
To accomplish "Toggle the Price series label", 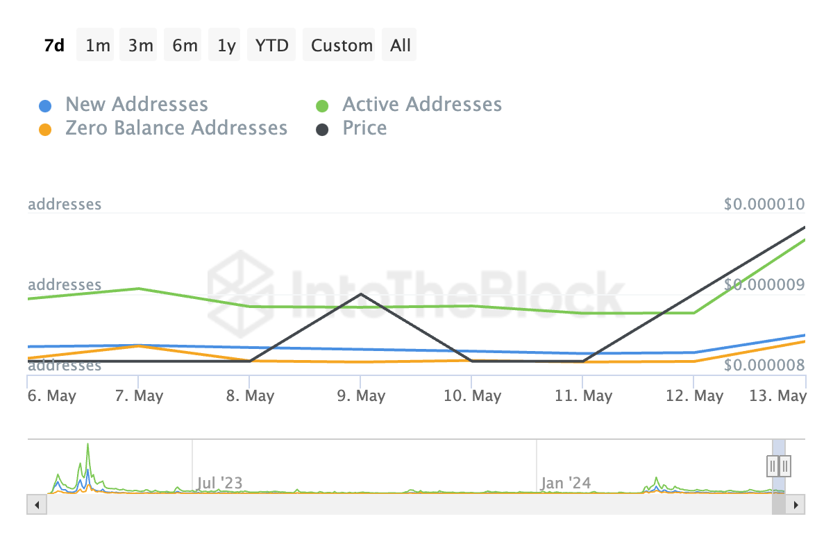I will pos(364,128).
